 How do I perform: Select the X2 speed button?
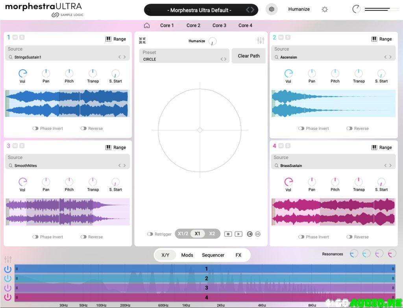click(213, 234)
